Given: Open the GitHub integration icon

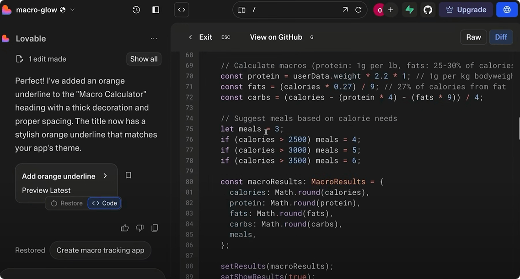Looking at the screenshot, I should point(428,10).
